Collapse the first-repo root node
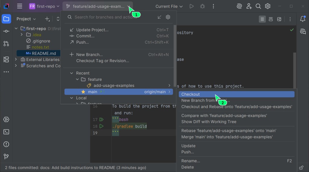Viewport: 309px width, 172px height. point(16,29)
